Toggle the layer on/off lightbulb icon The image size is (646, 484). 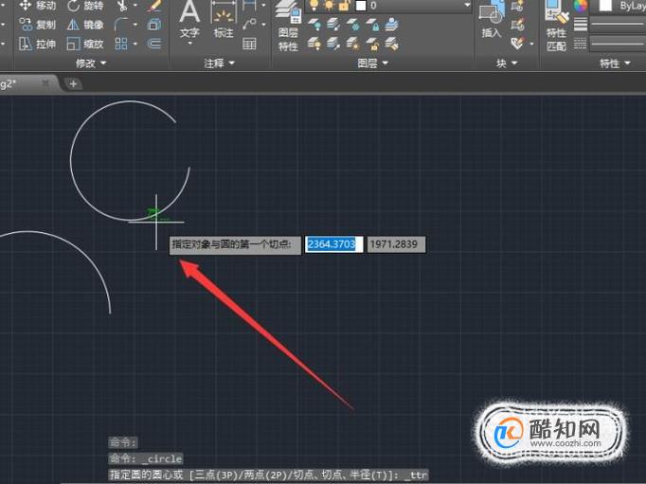point(314,6)
